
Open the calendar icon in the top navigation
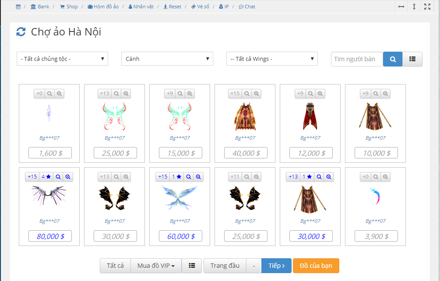[x=18, y=7]
